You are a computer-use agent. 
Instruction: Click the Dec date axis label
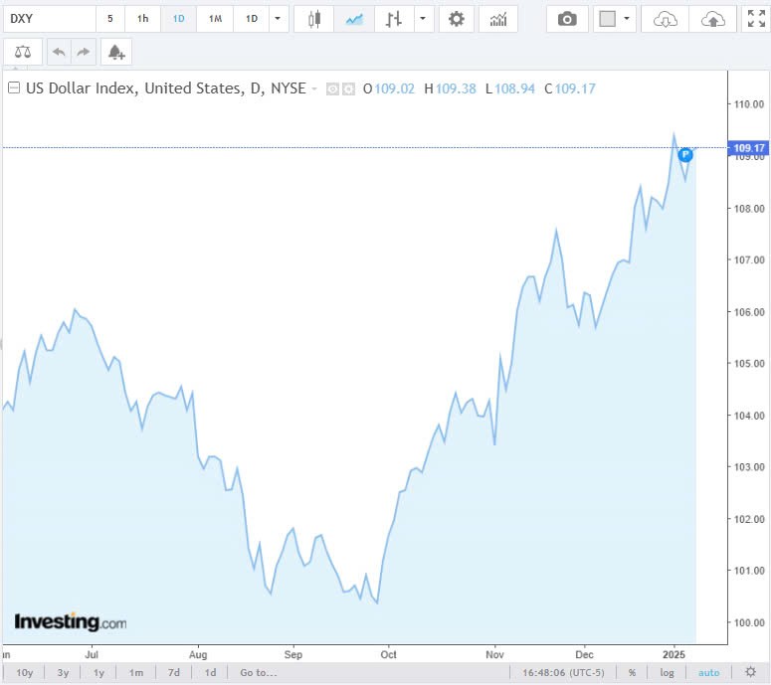click(x=584, y=654)
